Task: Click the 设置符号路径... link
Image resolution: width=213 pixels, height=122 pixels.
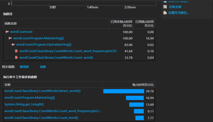Action: (x=179, y=13)
